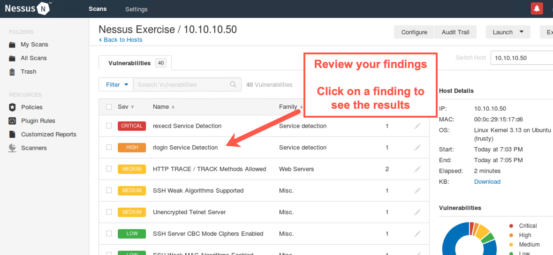Check the rlogin Service Detection checkbox
The image size is (553, 255).
pyautogui.click(x=109, y=148)
